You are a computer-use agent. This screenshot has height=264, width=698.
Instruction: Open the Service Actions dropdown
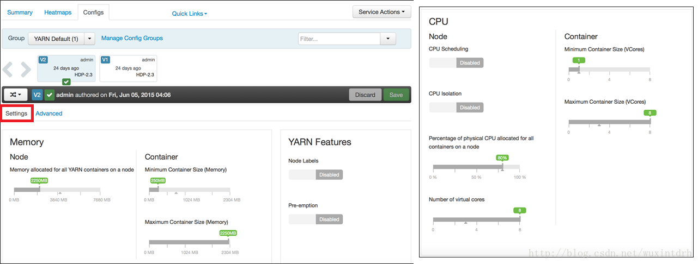point(381,11)
